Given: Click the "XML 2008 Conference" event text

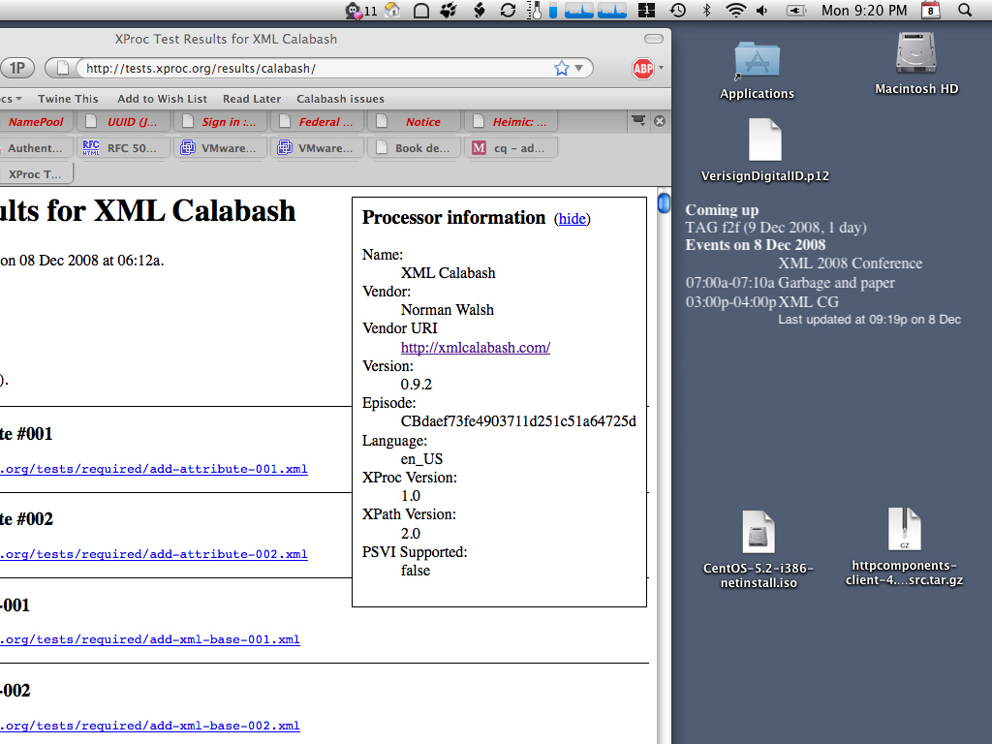Looking at the screenshot, I should tap(851, 263).
